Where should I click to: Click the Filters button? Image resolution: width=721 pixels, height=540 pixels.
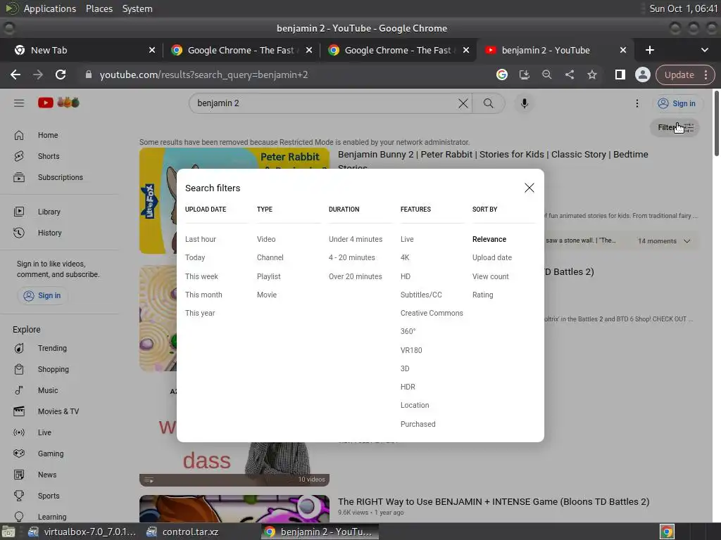point(675,127)
